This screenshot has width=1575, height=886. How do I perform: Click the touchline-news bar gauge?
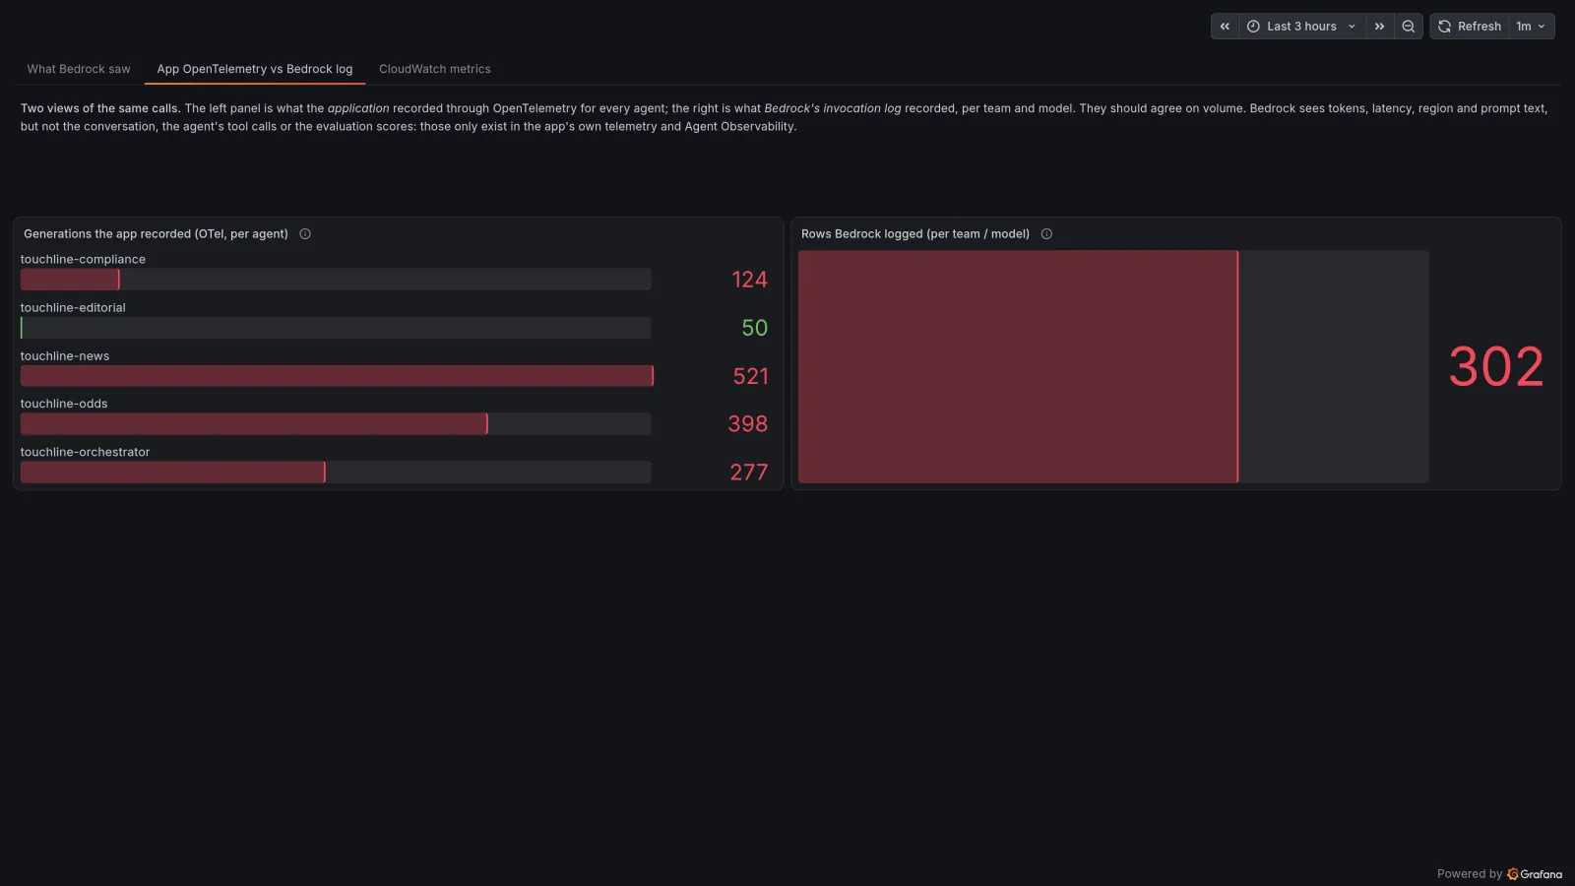point(336,376)
